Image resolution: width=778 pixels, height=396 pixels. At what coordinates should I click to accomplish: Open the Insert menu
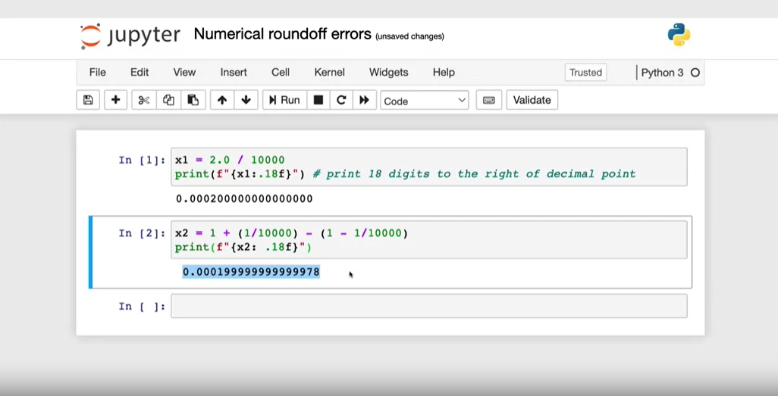[x=234, y=73]
